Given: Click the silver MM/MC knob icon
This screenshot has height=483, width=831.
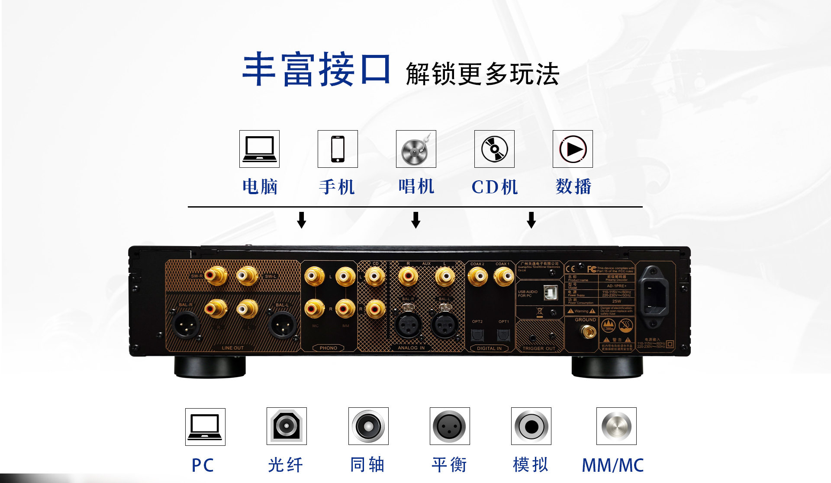Looking at the screenshot, I should pyautogui.click(x=616, y=426).
